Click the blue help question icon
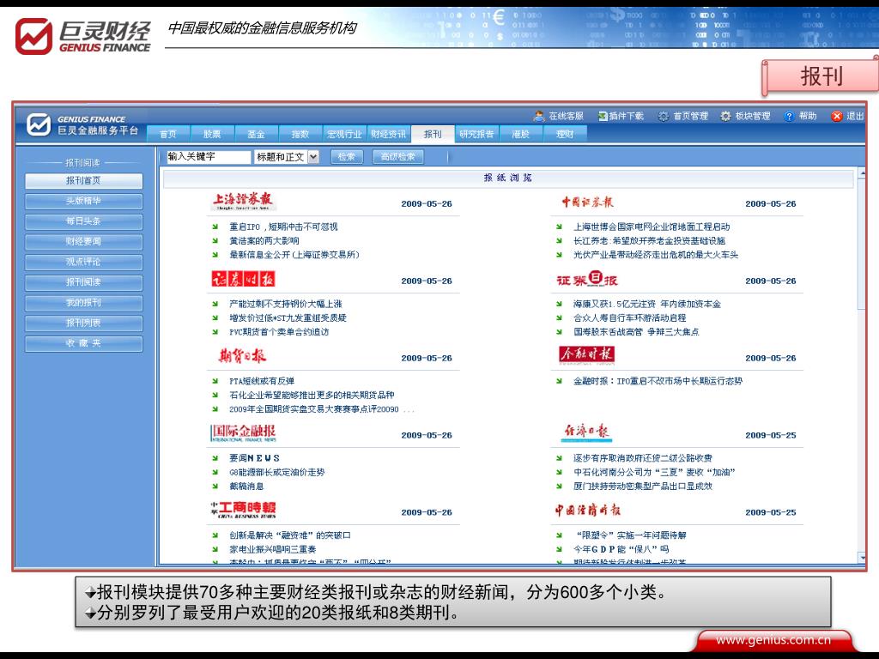The width and height of the screenshot is (879, 659). pos(790,116)
